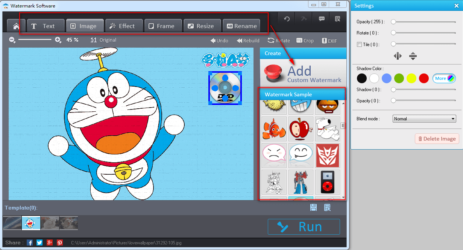The image size is (463, 250).
Task: Click the Run button
Action: point(304,227)
